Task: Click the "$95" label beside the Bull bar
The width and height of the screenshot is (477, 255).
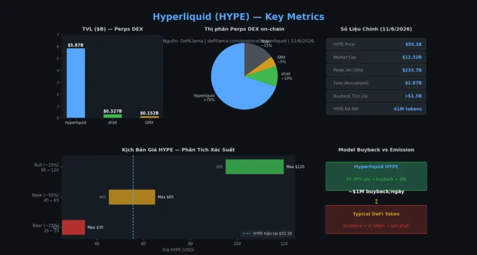Action: (x=219, y=167)
